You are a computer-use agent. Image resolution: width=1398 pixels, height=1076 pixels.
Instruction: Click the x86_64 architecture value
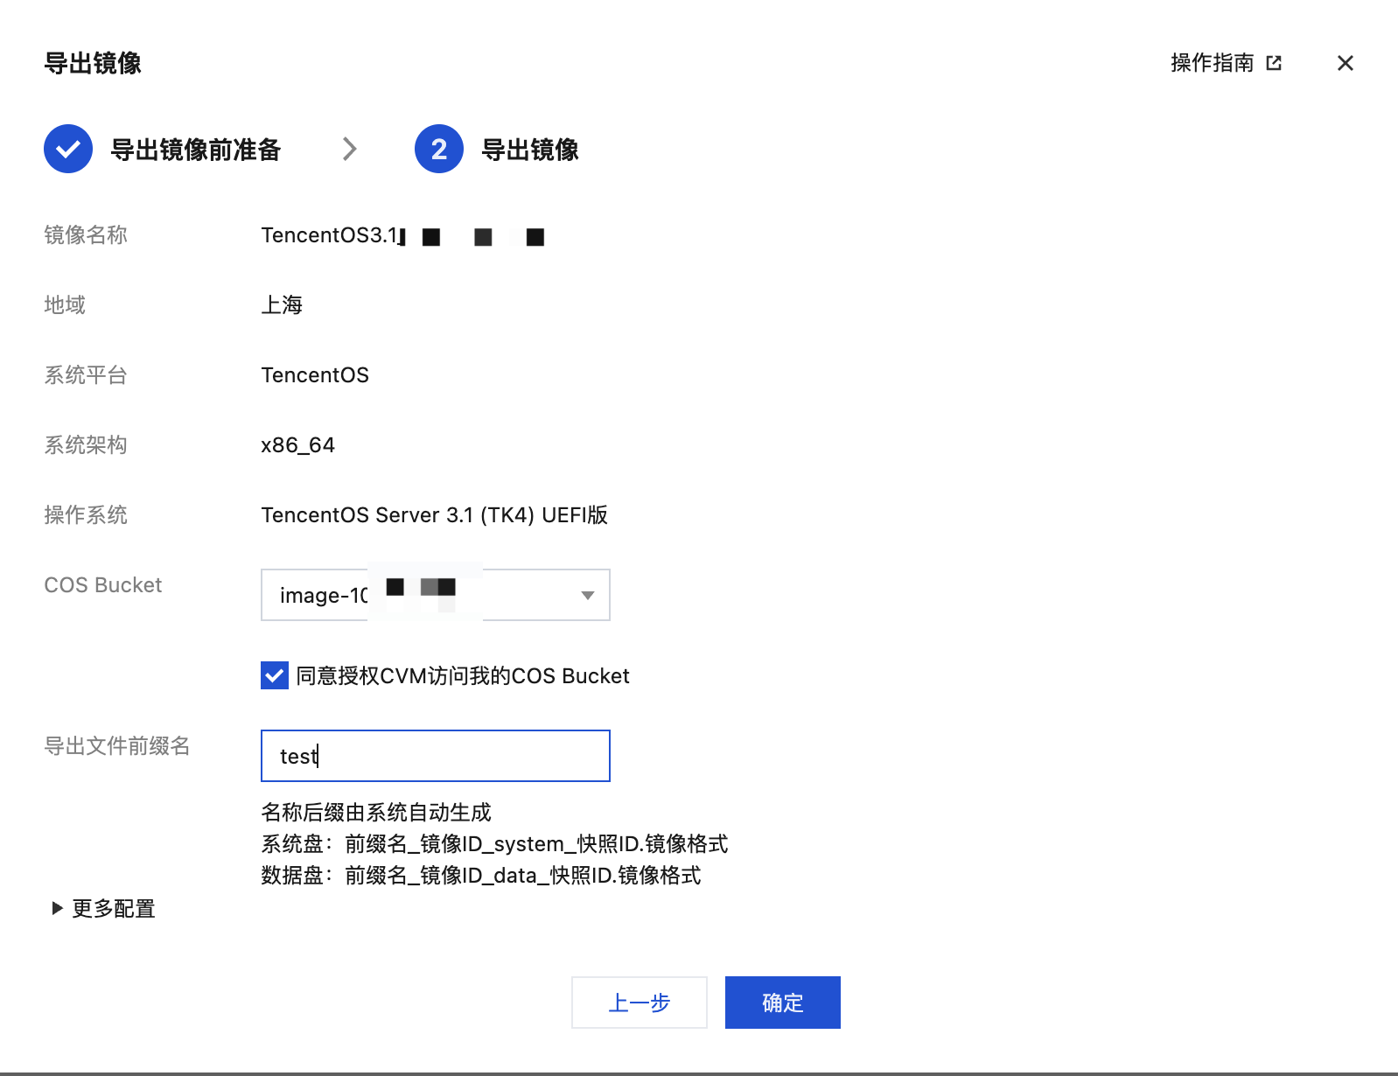(x=297, y=445)
